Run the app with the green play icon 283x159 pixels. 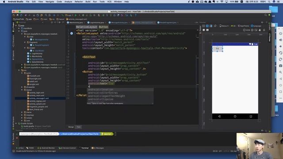click(76, 15)
